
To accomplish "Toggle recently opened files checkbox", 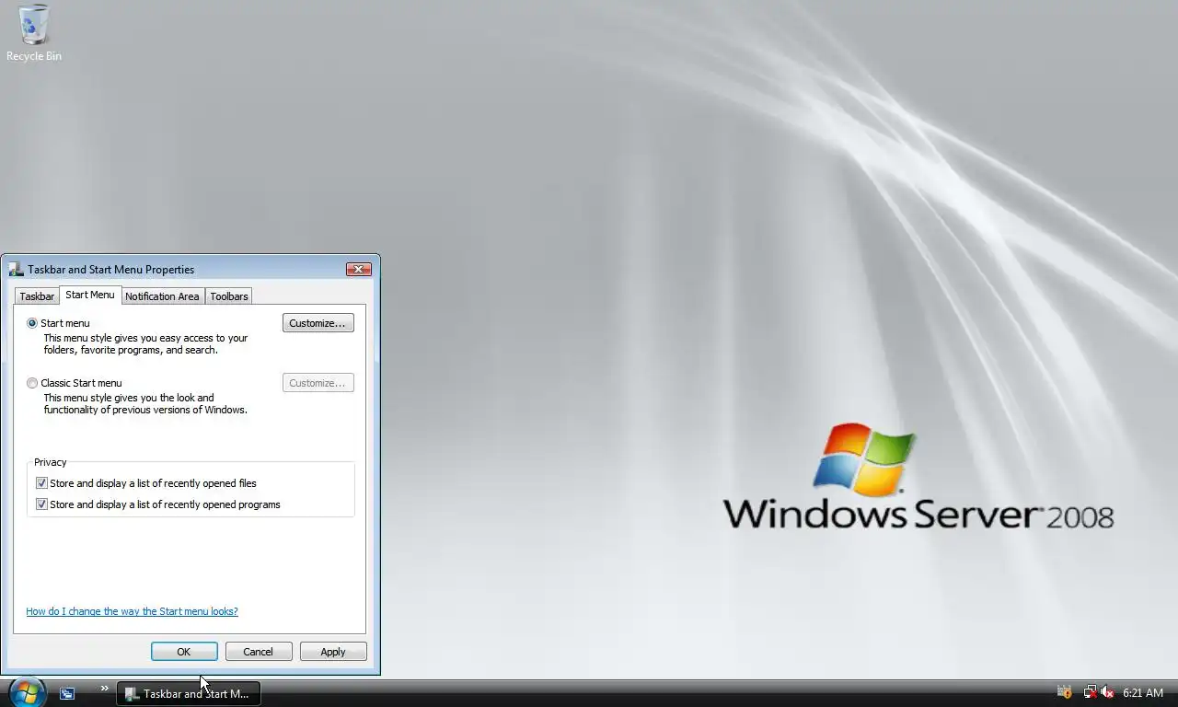I will pyautogui.click(x=41, y=483).
